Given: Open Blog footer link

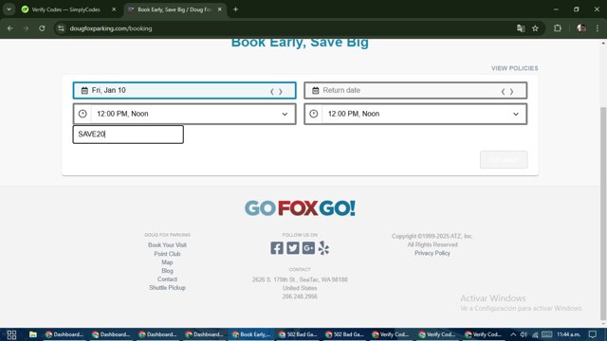Looking at the screenshot, I should (167, 271).
